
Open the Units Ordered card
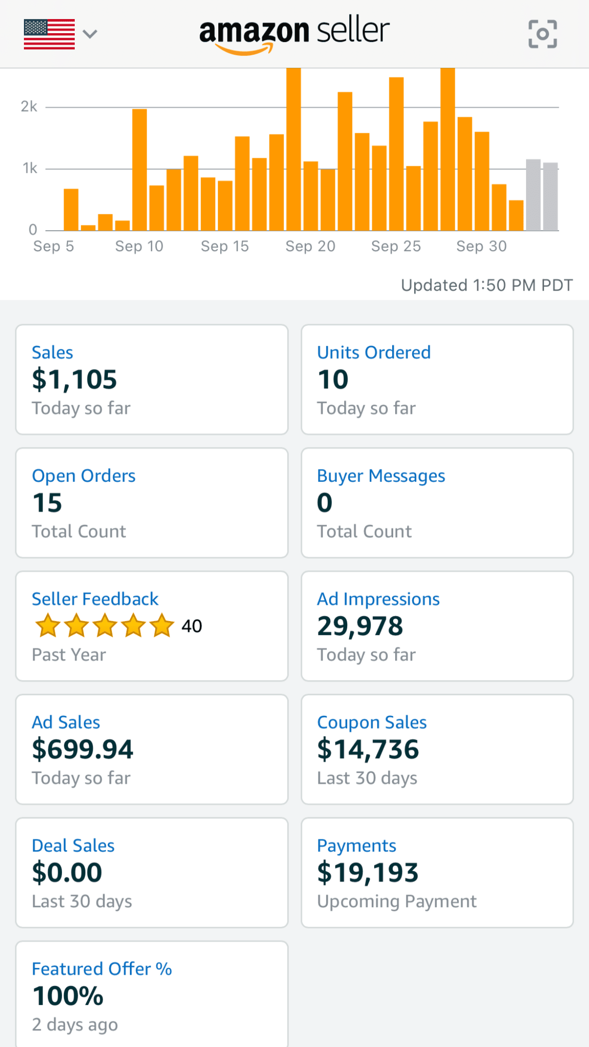point(437,380)
